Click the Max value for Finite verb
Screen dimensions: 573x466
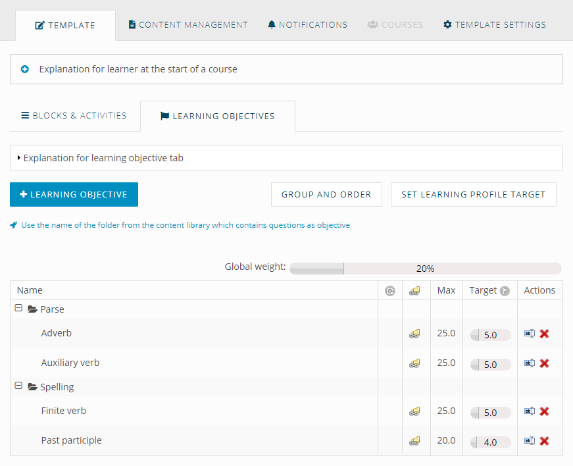coord(446,411)
